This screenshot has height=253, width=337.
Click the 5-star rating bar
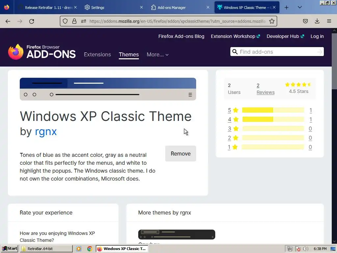pyautogui.click(x=273, y=110)
